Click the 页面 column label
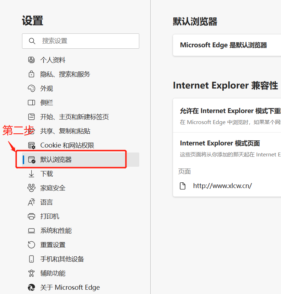 [x=184, y=171]
